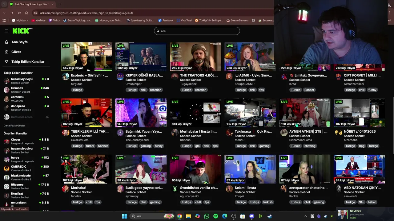The width and height of the screenshot is (394, 221).
Task: Click haber tag under sanverefe stream
Action: click(x=372, y=202)
